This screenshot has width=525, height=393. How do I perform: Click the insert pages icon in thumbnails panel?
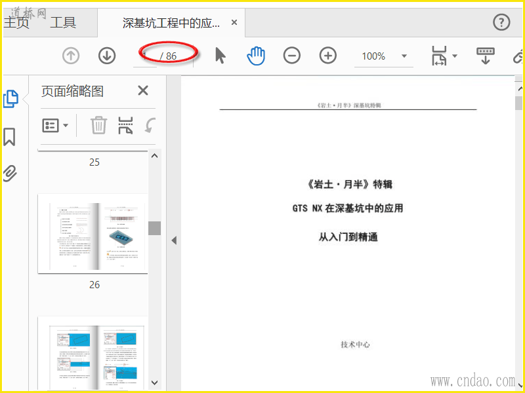[x=125, y=125]
